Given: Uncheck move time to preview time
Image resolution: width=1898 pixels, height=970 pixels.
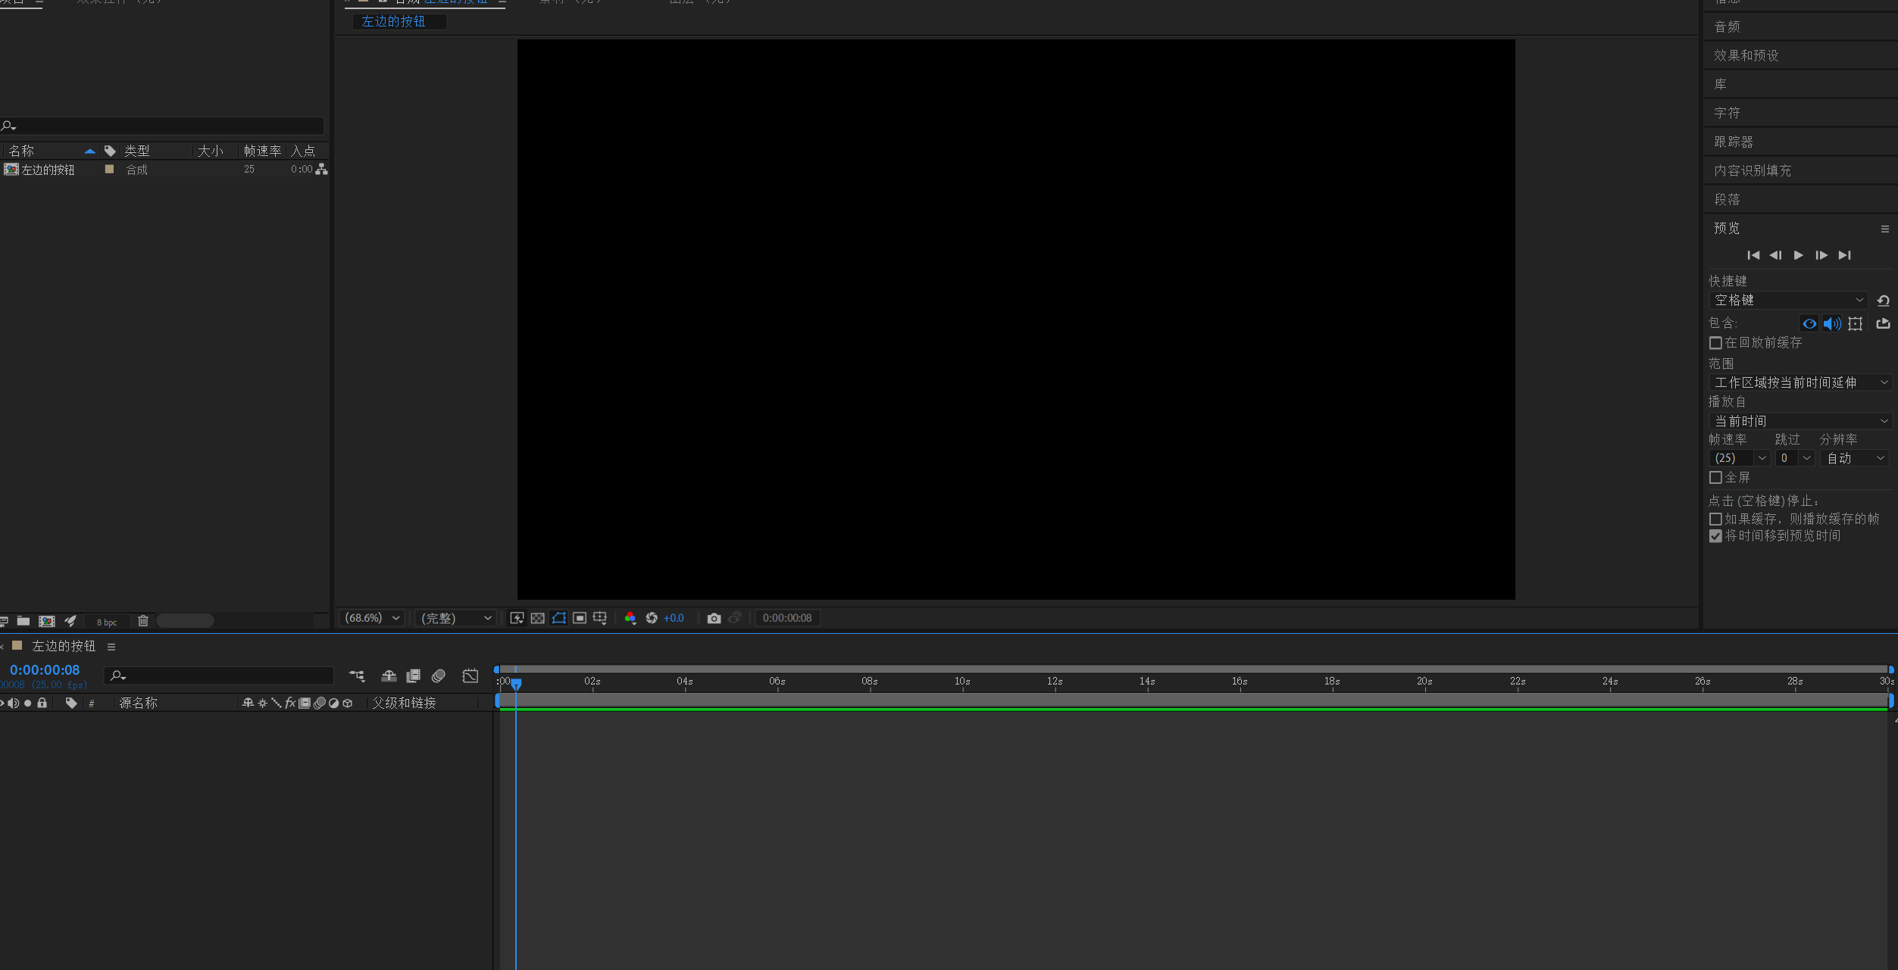Looking at the screenshot, I should click(1715, 536).
